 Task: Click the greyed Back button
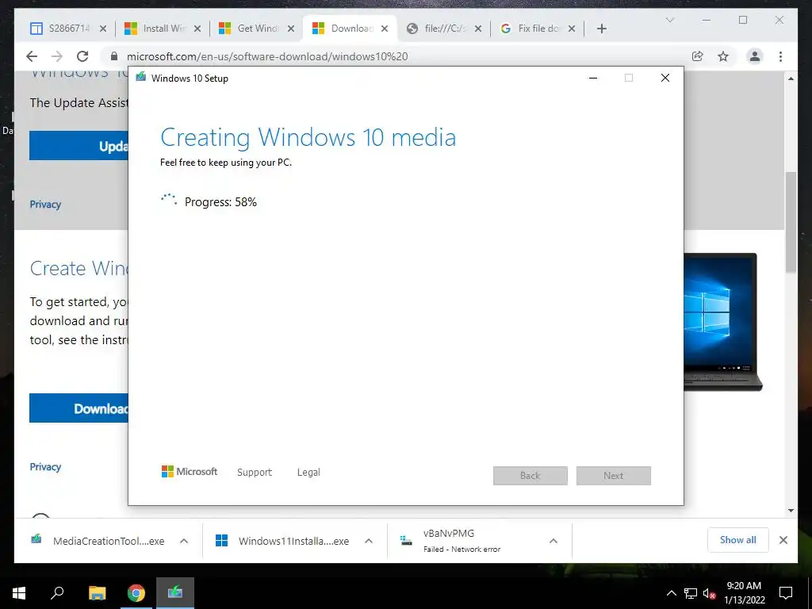pyautogui.click(x=530, y=476)
